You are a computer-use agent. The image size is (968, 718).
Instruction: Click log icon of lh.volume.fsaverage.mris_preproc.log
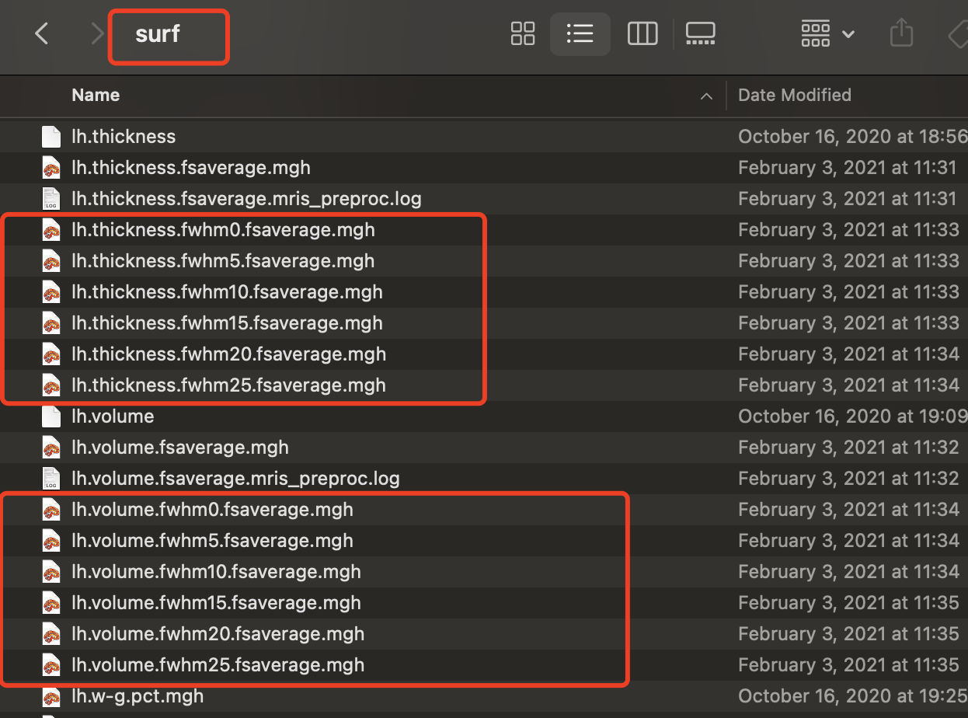[51, 479]
